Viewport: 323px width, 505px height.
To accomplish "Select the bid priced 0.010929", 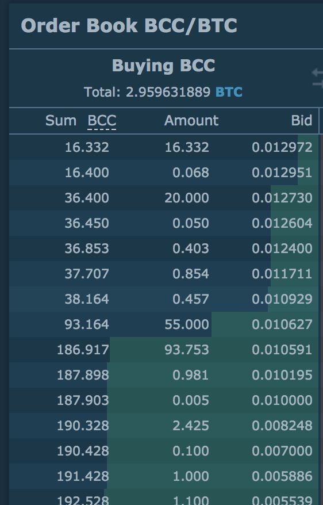I will tap(164, 299).
